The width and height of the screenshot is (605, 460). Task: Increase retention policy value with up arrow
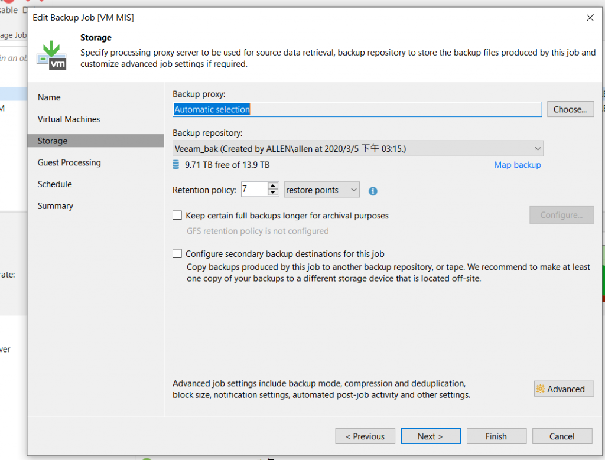[273, 186]
